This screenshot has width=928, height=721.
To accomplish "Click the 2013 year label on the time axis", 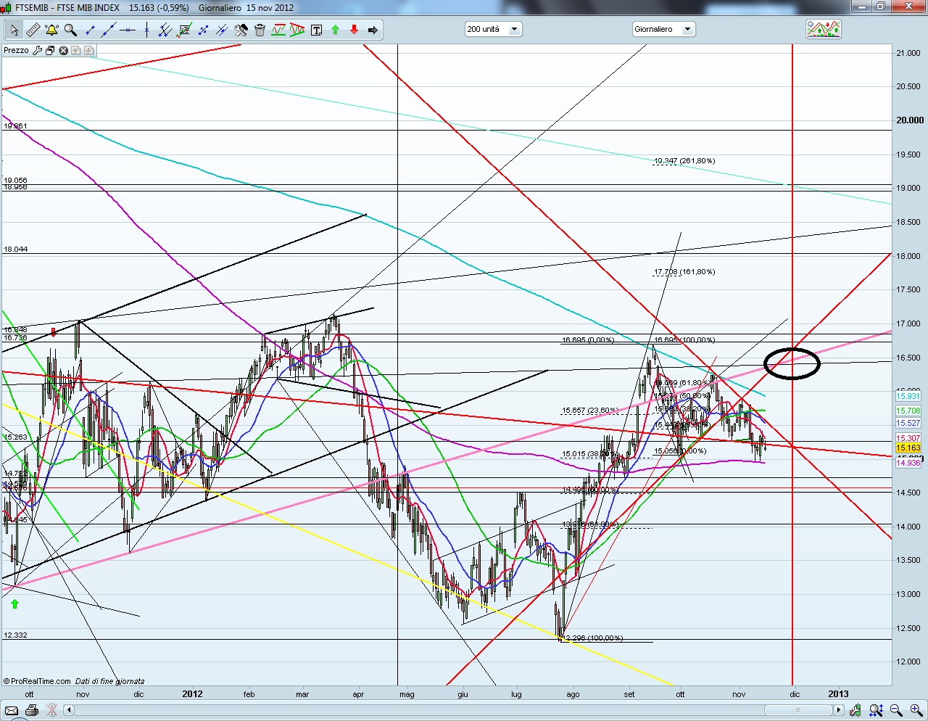I will (838, 694).
